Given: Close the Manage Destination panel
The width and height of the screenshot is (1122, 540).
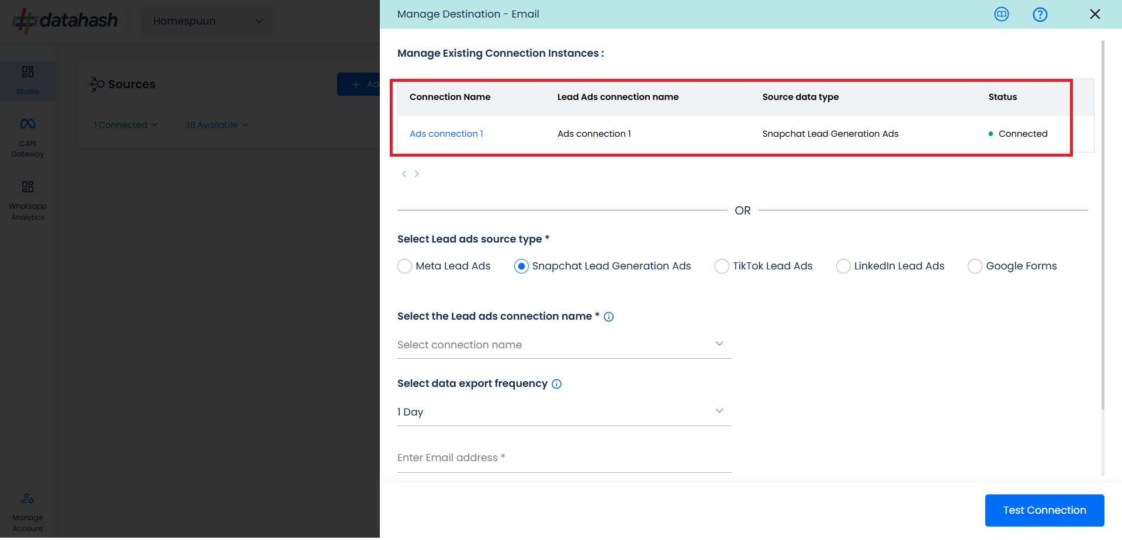Looking at the screenshot, I should point(1095,14).
